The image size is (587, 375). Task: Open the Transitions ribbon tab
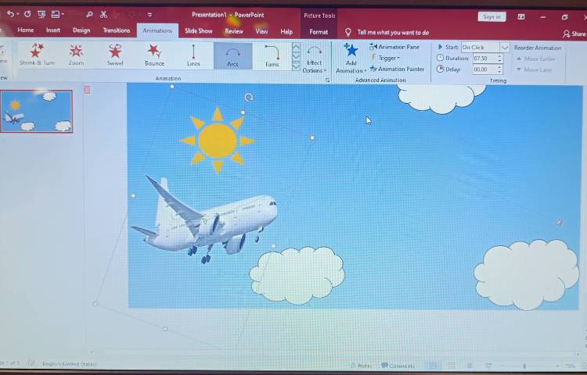point(117,31)
